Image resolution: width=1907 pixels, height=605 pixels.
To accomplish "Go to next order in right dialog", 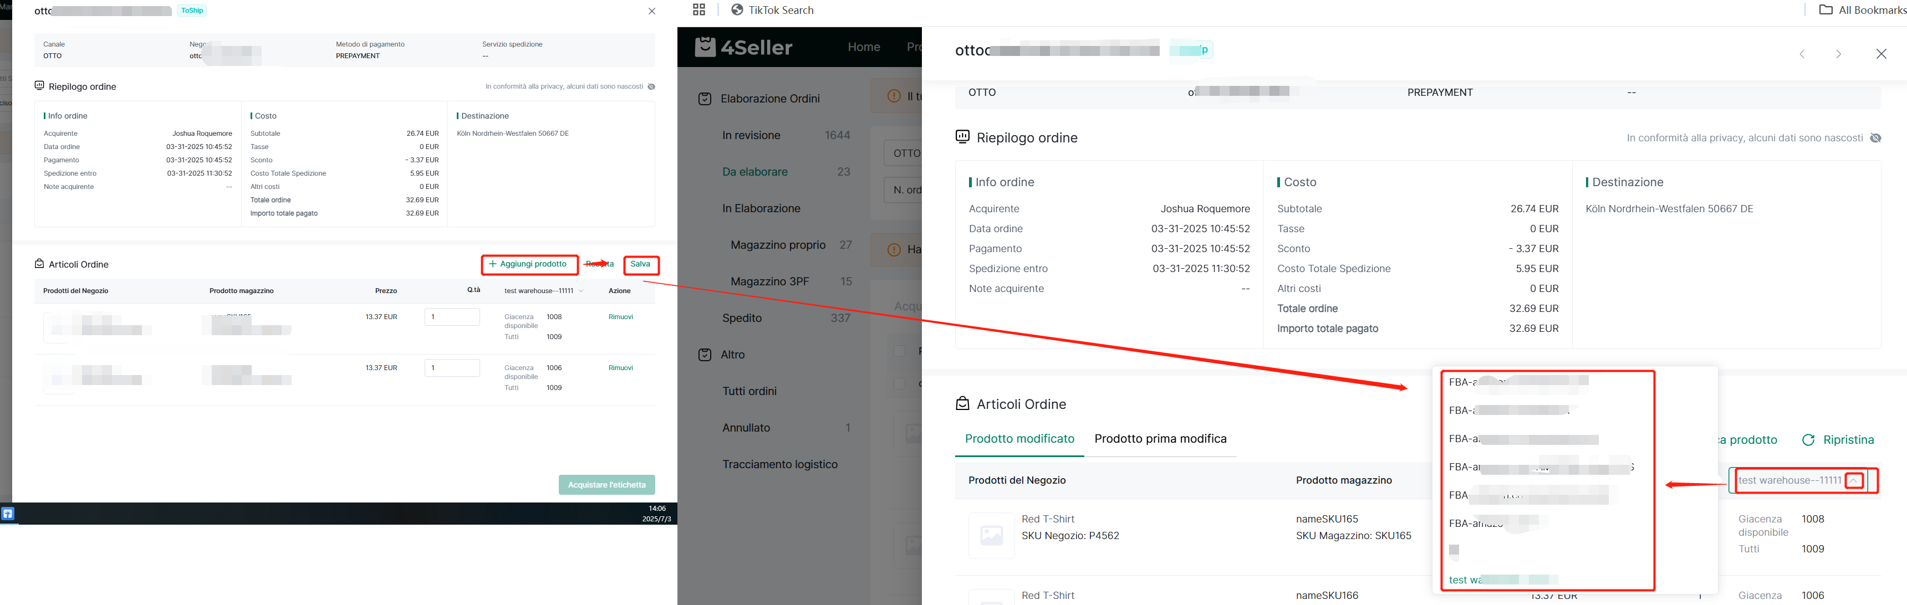I will coord(1838,54).
